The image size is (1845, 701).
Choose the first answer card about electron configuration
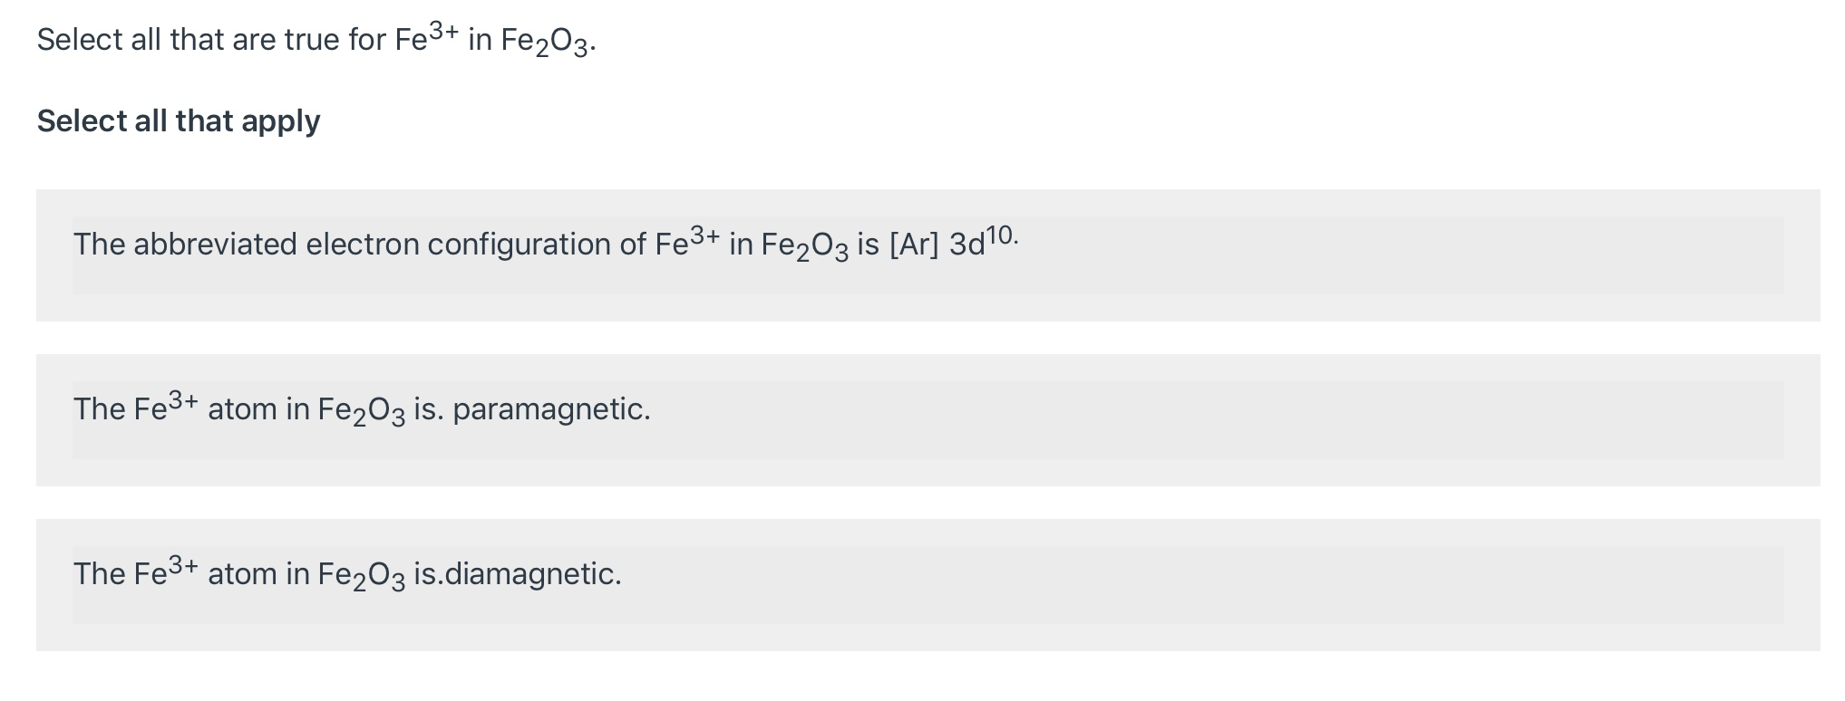927,255
